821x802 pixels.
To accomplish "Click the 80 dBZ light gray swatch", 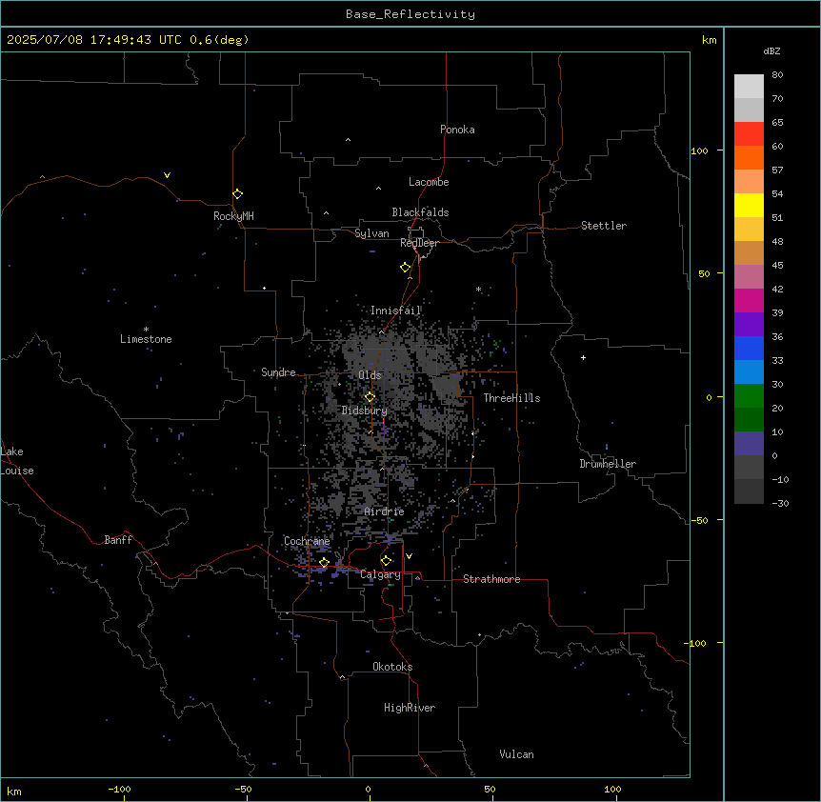I will tap(749, 87).
